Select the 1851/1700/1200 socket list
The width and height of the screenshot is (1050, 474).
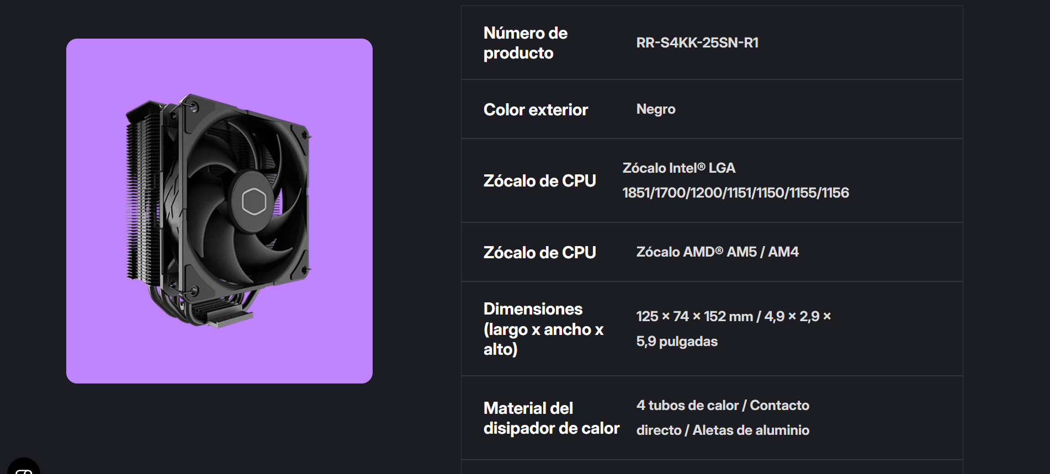tap(736, 193)
